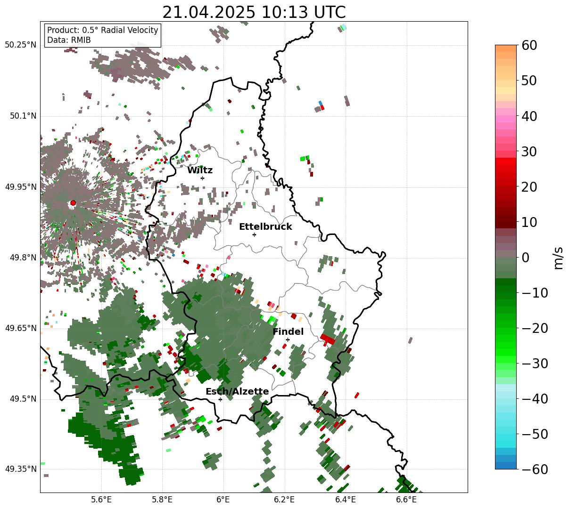Click the Esch/Alzette station cross marker

[220, 399]
